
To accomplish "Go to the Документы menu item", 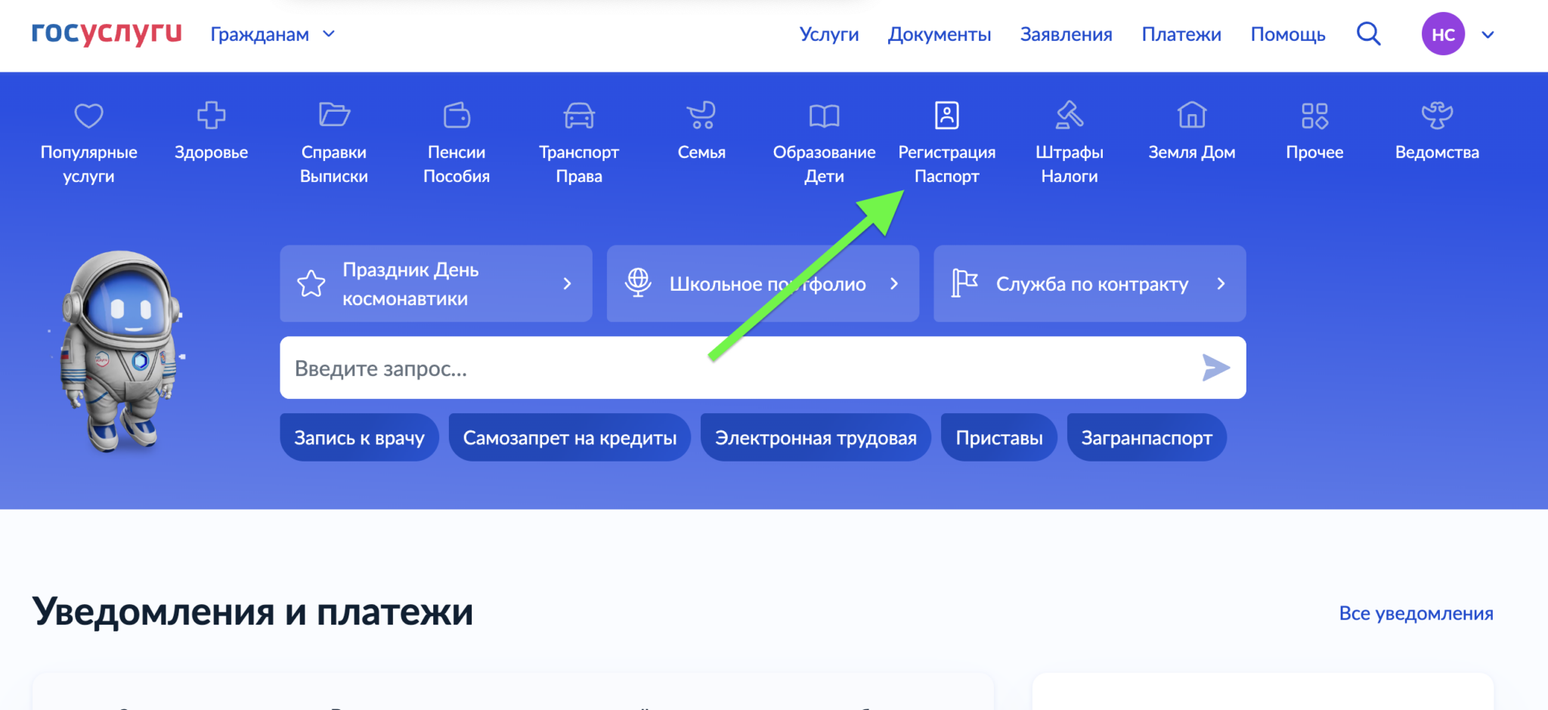I will (939, 35).
